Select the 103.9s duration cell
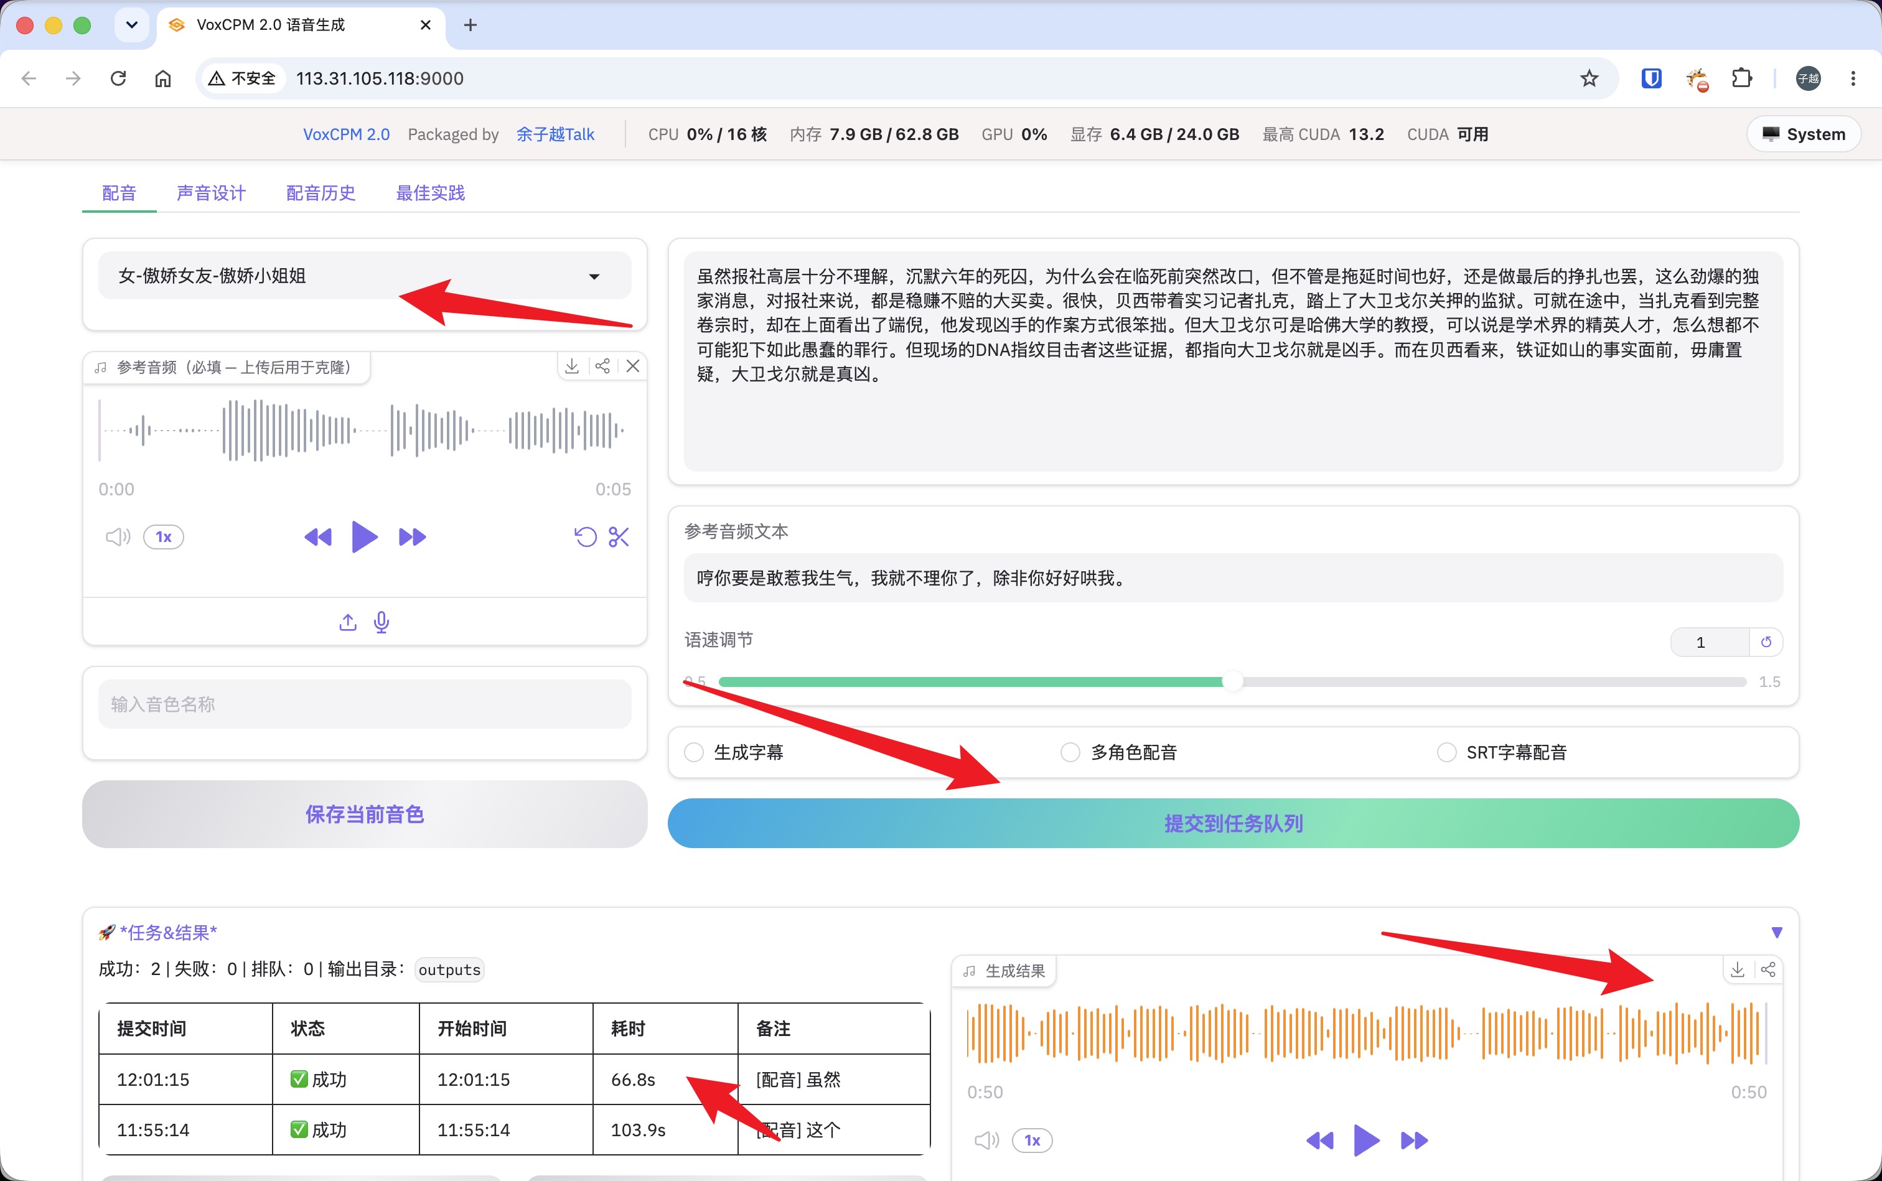Viewport: 1882px width, 1181px height. coord(665,1130)
